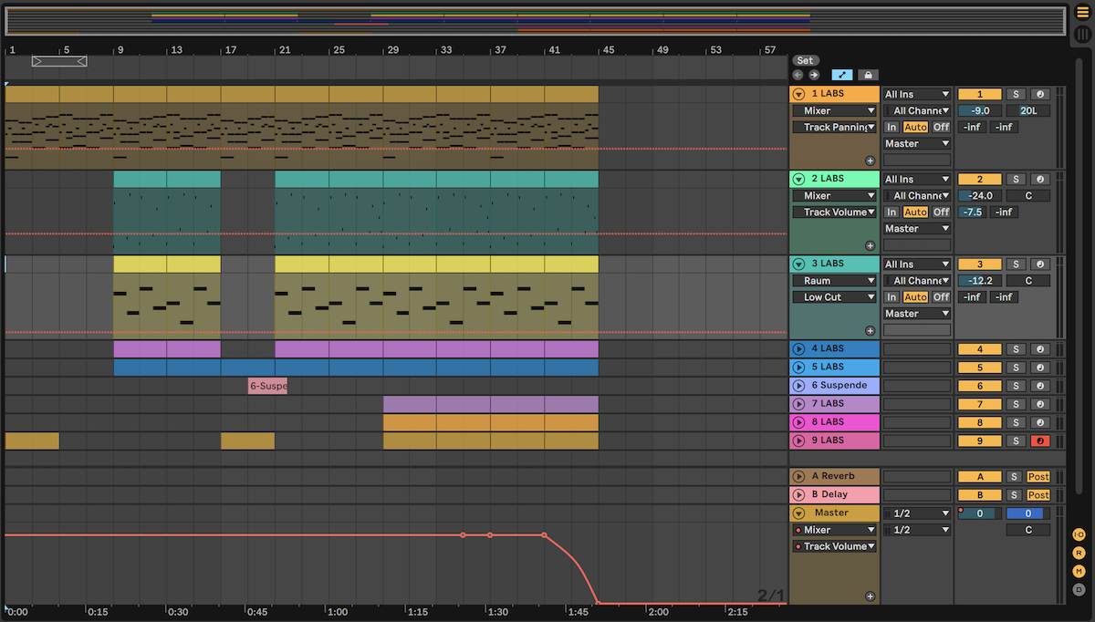
Task: Deactivate track 1 activator button
Action: [979, 94]
